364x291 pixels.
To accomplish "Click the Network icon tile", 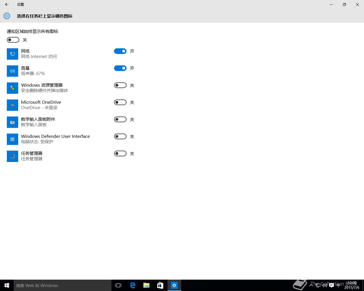I will click(13, 54).
